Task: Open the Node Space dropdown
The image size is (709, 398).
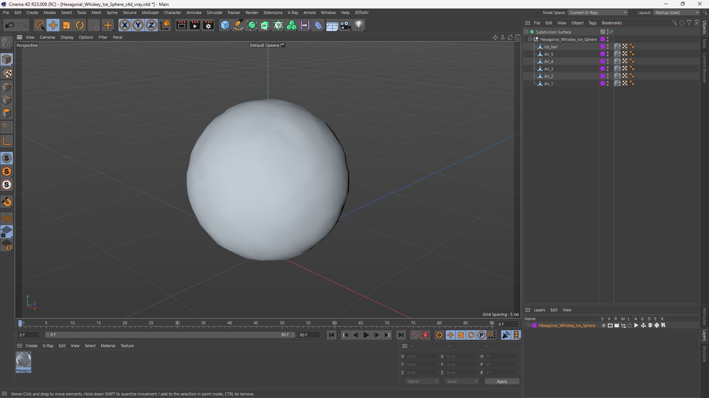Action: point(597,13)
